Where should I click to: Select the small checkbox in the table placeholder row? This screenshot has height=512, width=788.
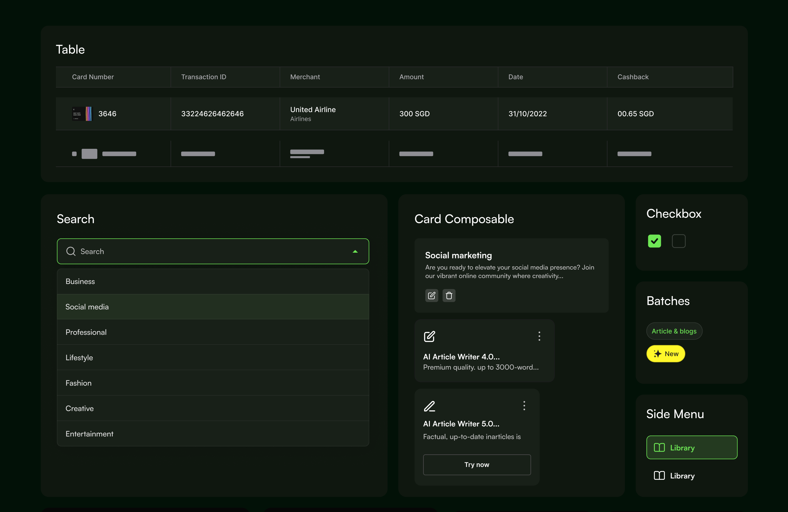(x=75, y=153)
